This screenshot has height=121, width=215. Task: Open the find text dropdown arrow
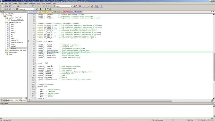(x=71, y=6)
